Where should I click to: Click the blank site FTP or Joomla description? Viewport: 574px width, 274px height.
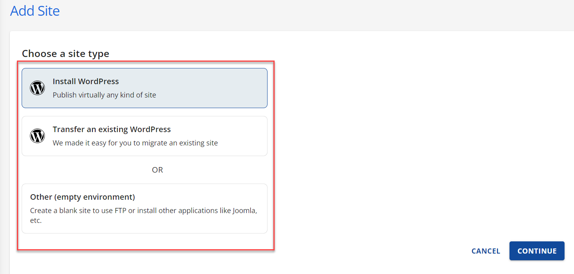pos(144,215)
